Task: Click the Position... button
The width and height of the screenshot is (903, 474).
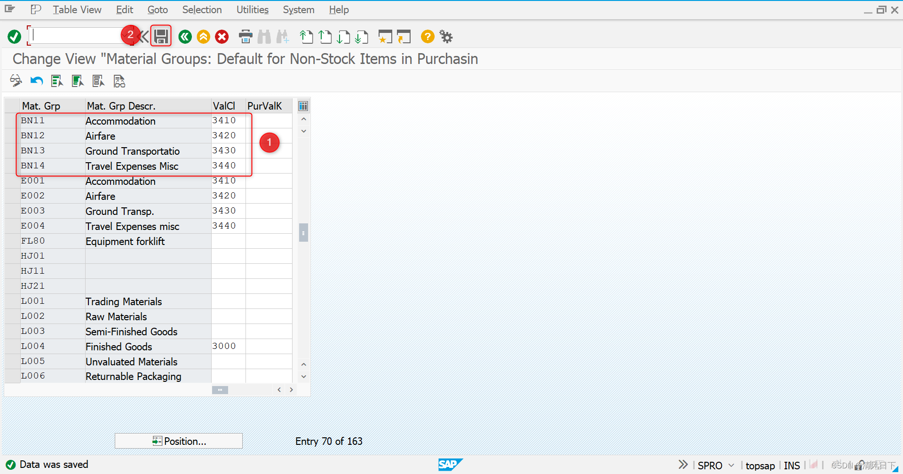Action: point(179,441)
